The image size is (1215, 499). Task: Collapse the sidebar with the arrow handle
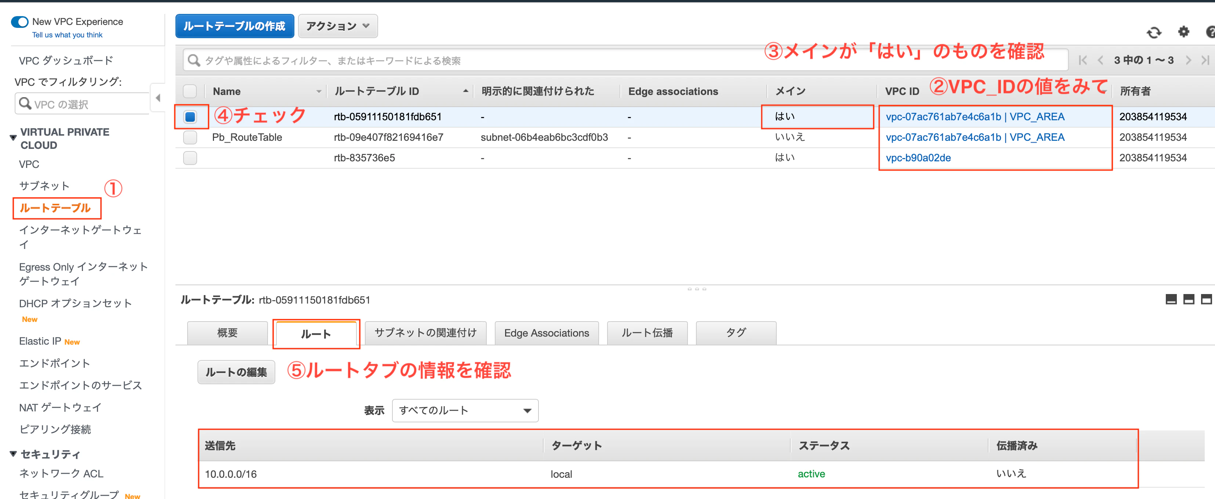point(157,98)
